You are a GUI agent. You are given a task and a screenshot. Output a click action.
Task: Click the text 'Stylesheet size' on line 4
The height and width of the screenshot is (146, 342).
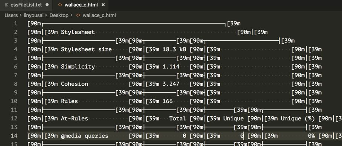(x=87, y=49)
